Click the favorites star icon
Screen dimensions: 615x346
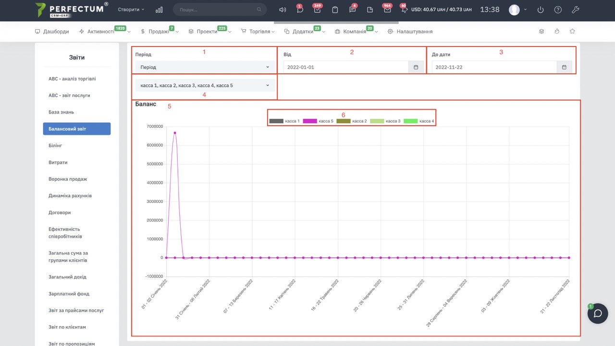click(x=572, y=31)
